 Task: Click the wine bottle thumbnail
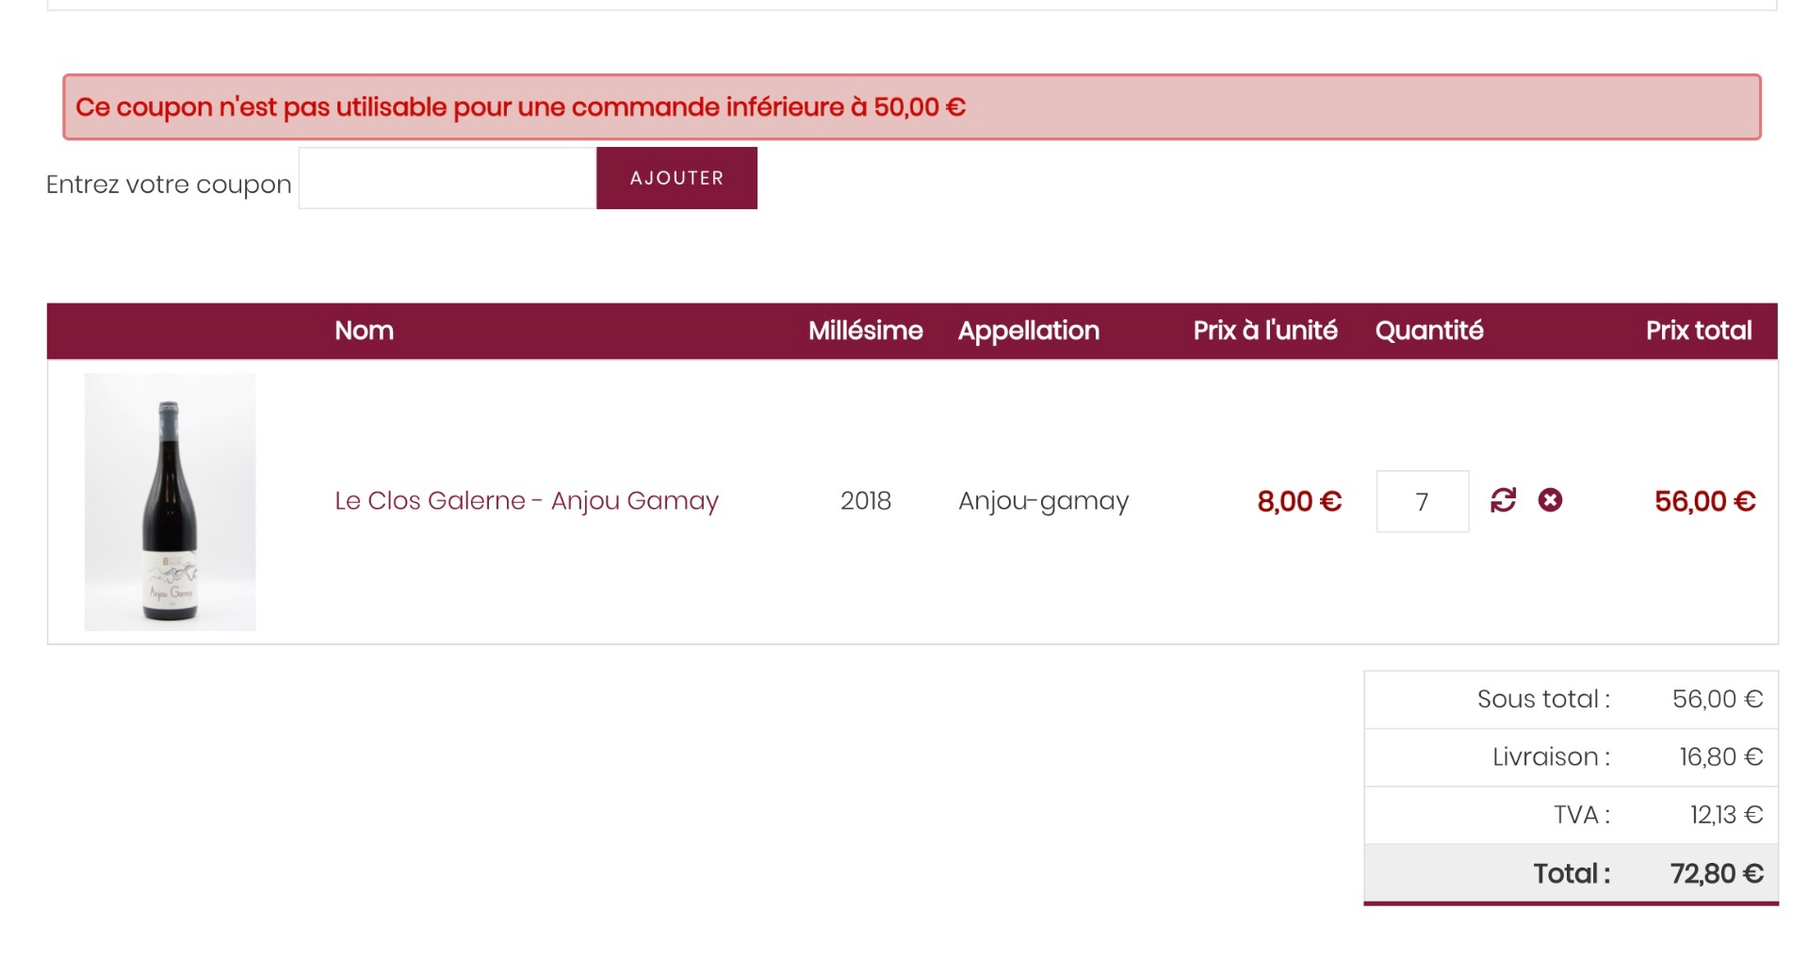(170, 501)
